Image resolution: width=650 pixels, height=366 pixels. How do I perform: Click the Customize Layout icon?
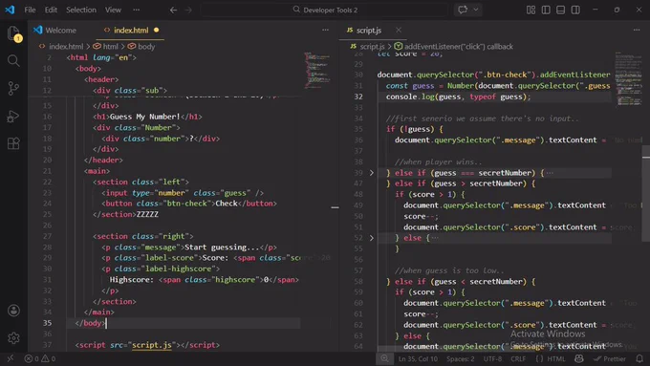point(531,10)
